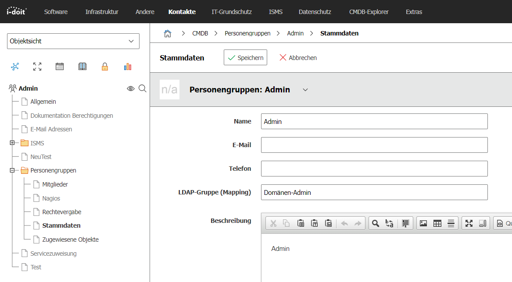
Task: Open the CMDB explorer graph icon in sidebar
Action: pyautogui.click(x=15, y=67)
